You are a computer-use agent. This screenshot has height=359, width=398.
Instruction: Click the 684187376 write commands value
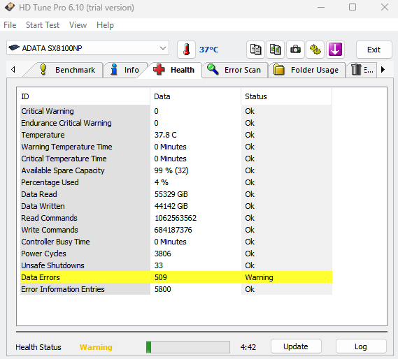[173, 230]
